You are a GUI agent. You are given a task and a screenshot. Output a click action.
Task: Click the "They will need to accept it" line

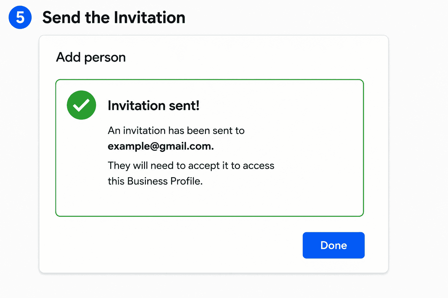[191, 166]
